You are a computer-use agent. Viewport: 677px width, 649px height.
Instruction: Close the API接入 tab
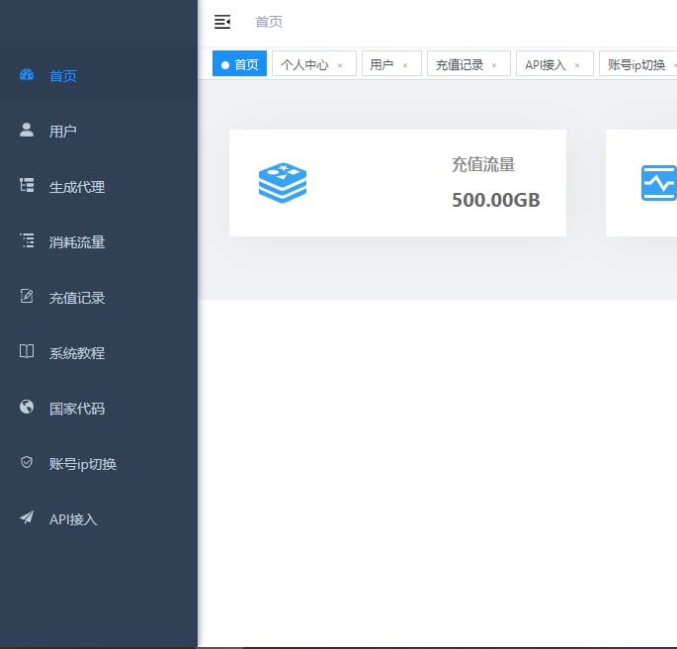click(x=577, y=65)
